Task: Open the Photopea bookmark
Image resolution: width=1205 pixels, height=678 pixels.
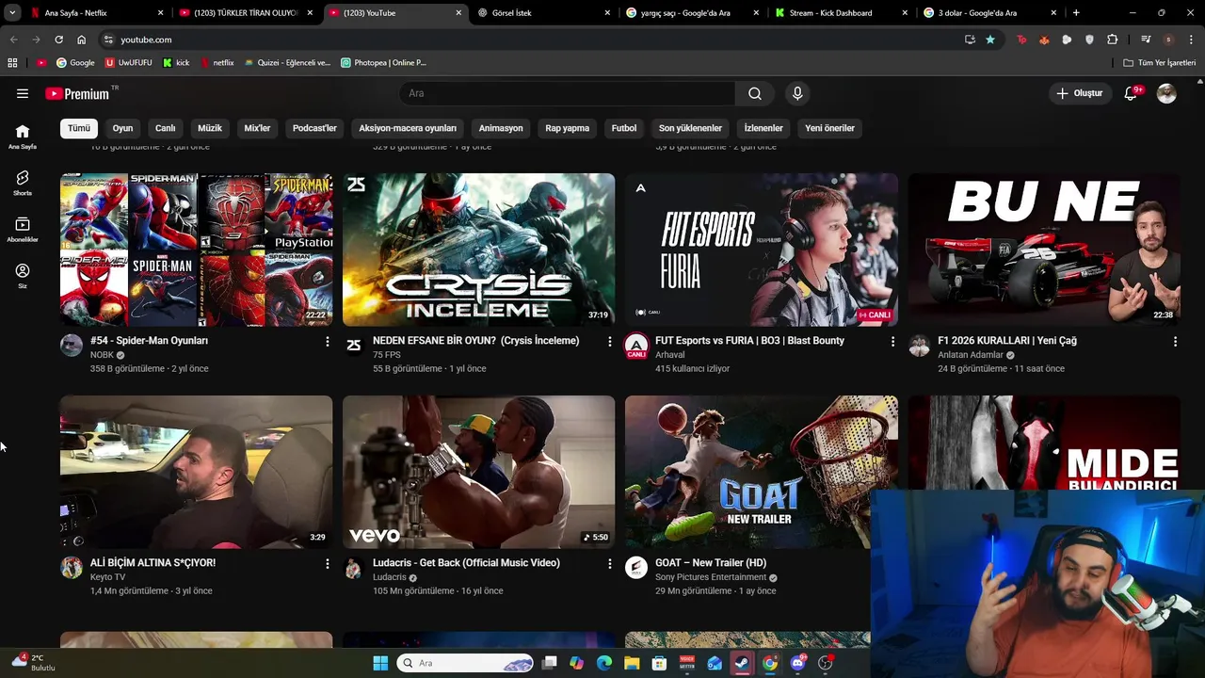Action: (383, 63)
